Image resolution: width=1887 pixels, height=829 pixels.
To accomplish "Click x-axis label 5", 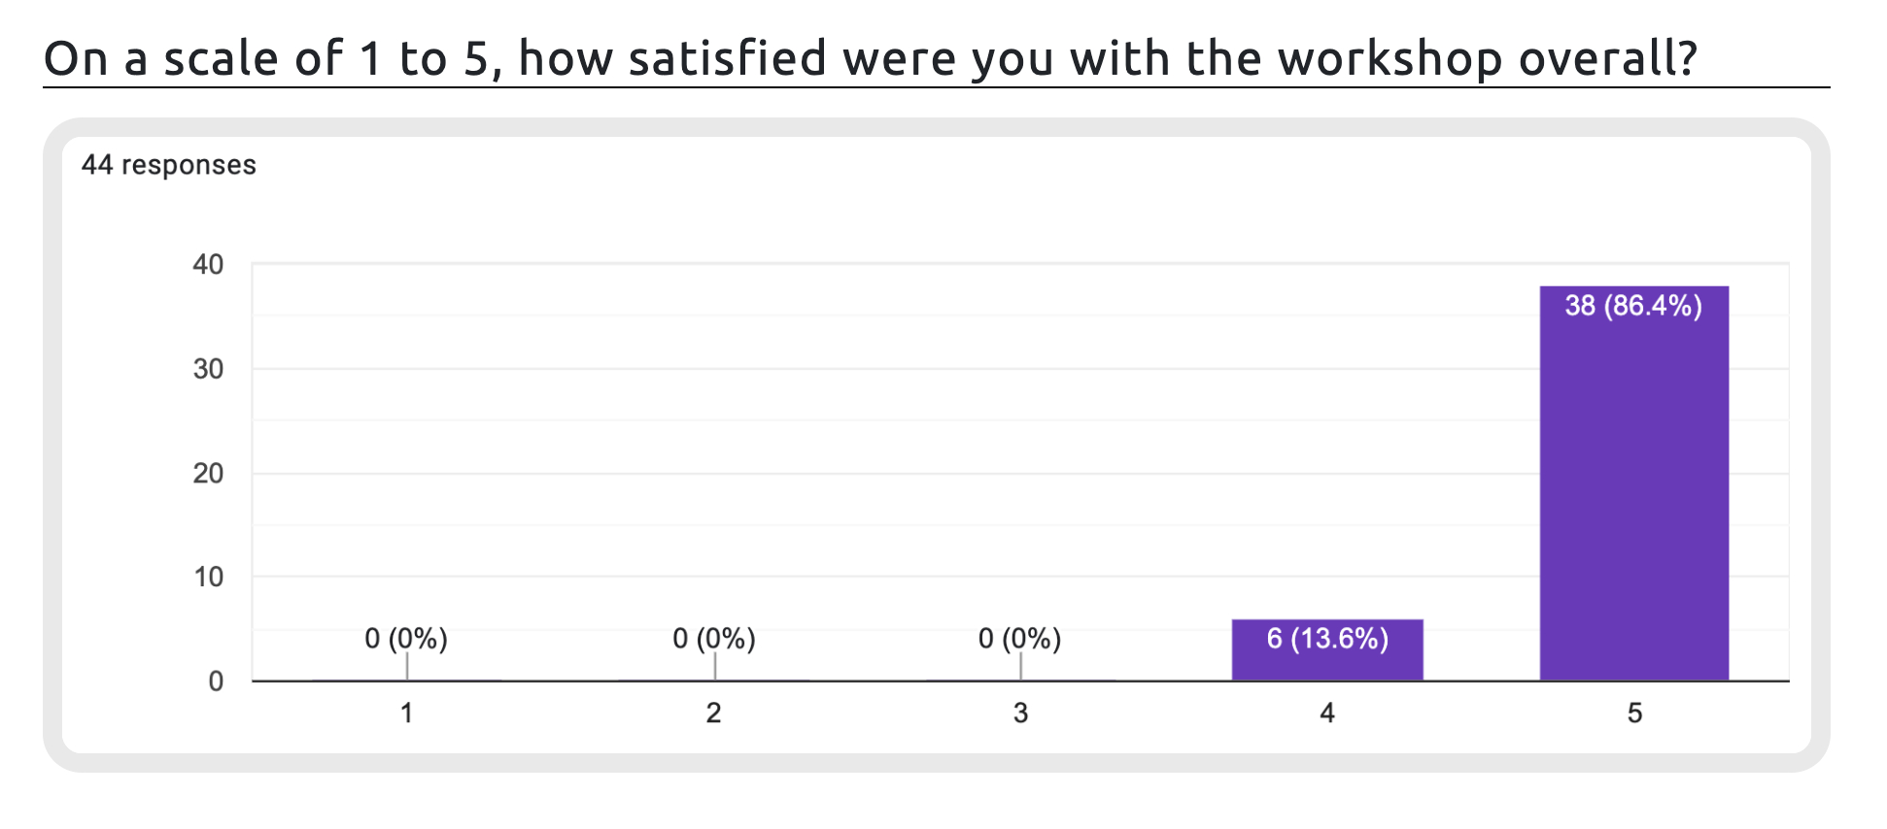I will (1634, 713).
